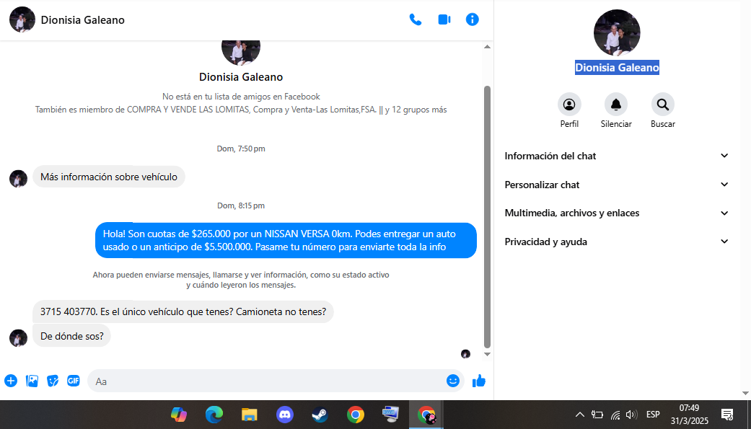Click Dionisia Galeano name in chat header

tap(83, 20)
